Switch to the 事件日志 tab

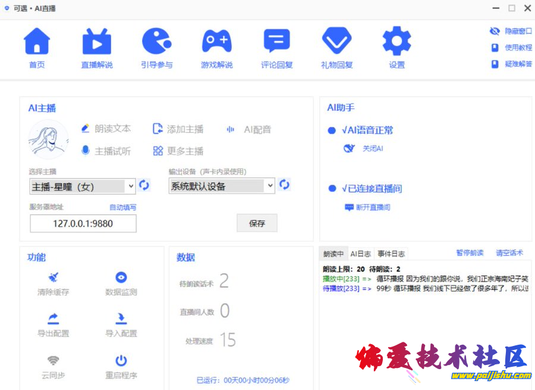391,254
